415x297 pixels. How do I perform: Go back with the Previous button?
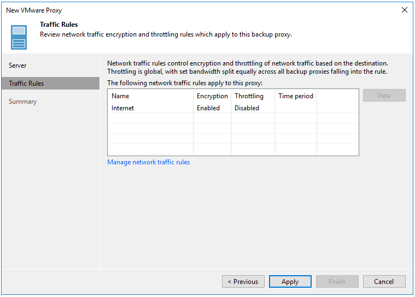tap(243, 282)
